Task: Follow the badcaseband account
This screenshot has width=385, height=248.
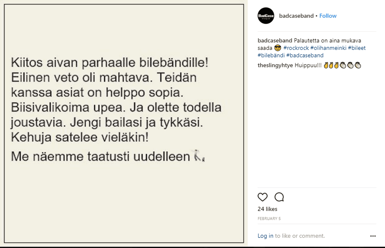Action: click(328, 16)
